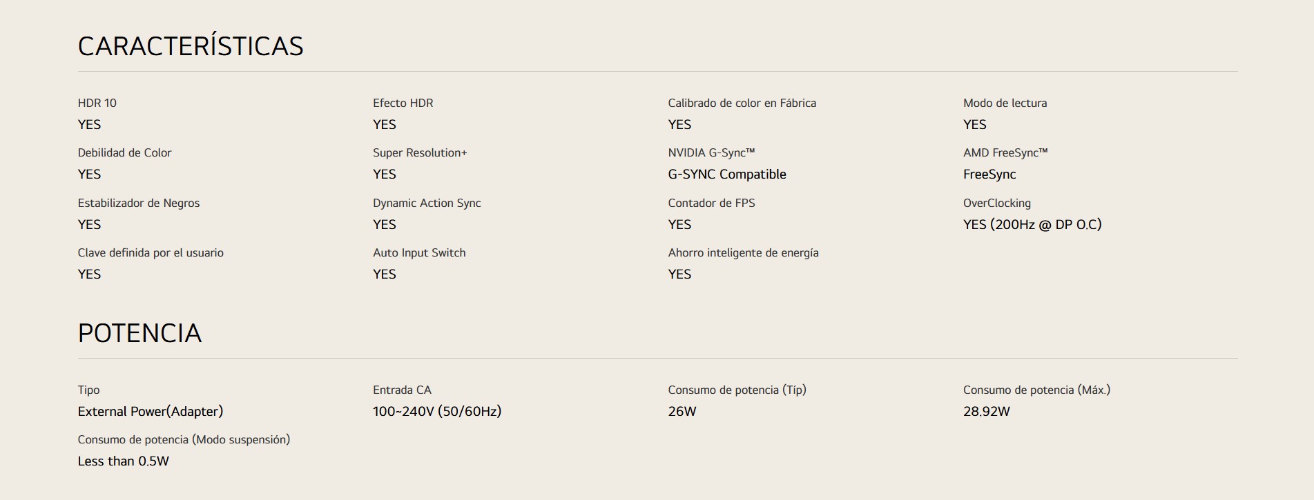Click the POTENCIA section heading
The width and height of the screenshot is (1314, 500).
point(139,333)
